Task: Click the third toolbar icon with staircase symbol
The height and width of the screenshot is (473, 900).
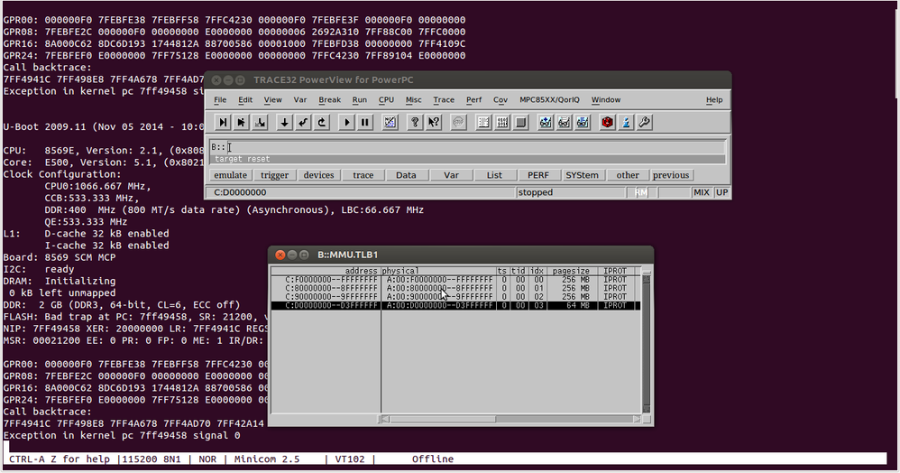Action: tap(260, 122)
